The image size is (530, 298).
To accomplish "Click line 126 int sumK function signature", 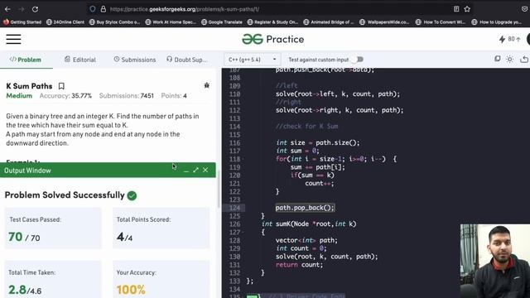I will 309,224.
